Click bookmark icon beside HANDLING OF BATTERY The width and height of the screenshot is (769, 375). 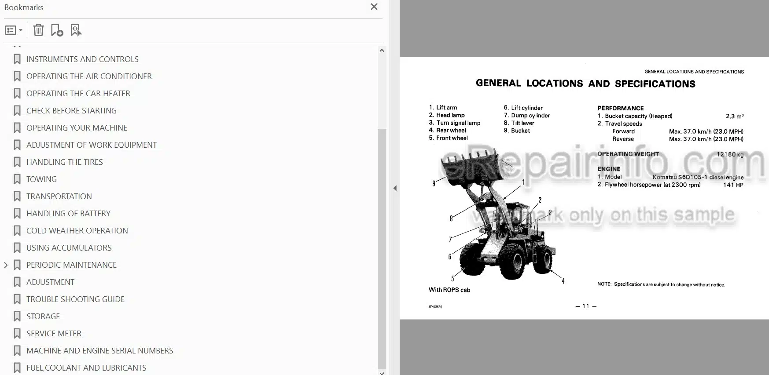tap(17, 213)
